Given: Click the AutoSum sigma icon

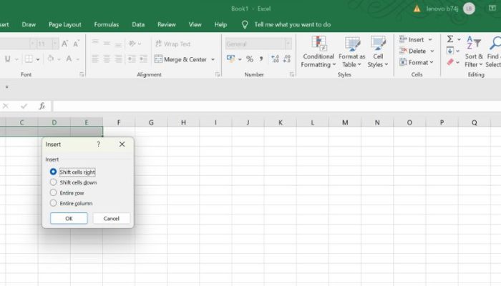Looking at the screenshot, I should coord(450,39).
